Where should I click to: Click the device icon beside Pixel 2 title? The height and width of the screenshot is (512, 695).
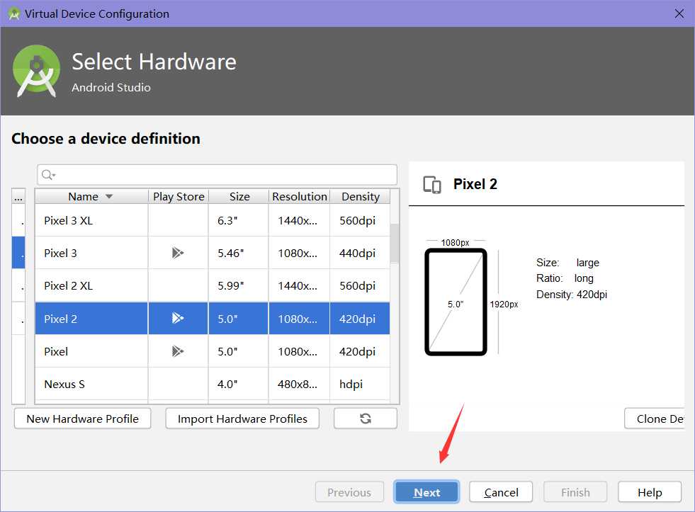(432, 185)
